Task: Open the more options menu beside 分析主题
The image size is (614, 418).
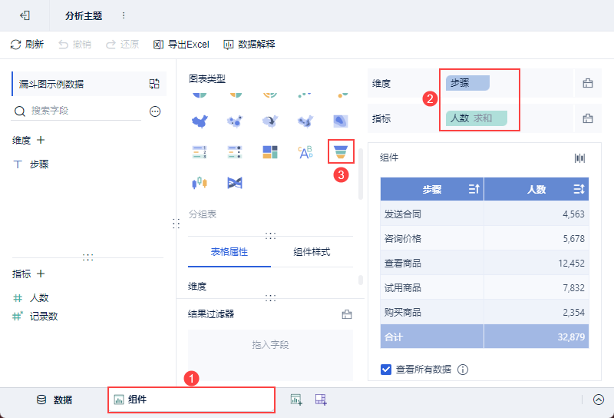Action: [124, 15]
